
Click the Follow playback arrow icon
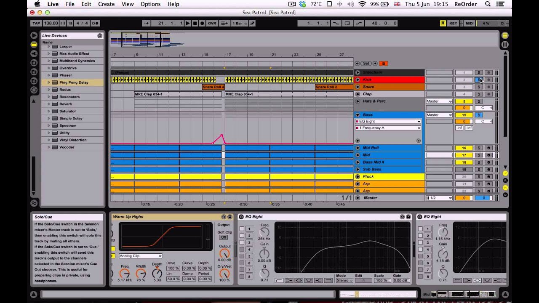point(146,23)
